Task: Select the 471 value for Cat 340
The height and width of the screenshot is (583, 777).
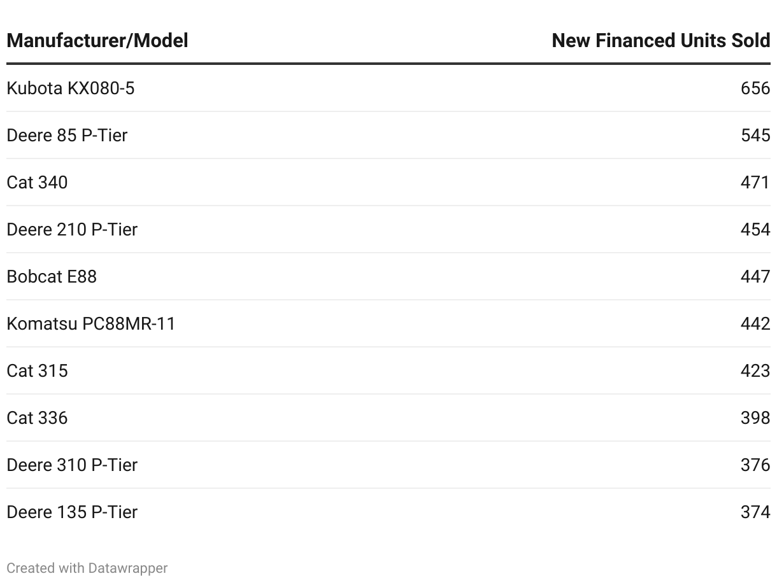Action: point(755,182)
